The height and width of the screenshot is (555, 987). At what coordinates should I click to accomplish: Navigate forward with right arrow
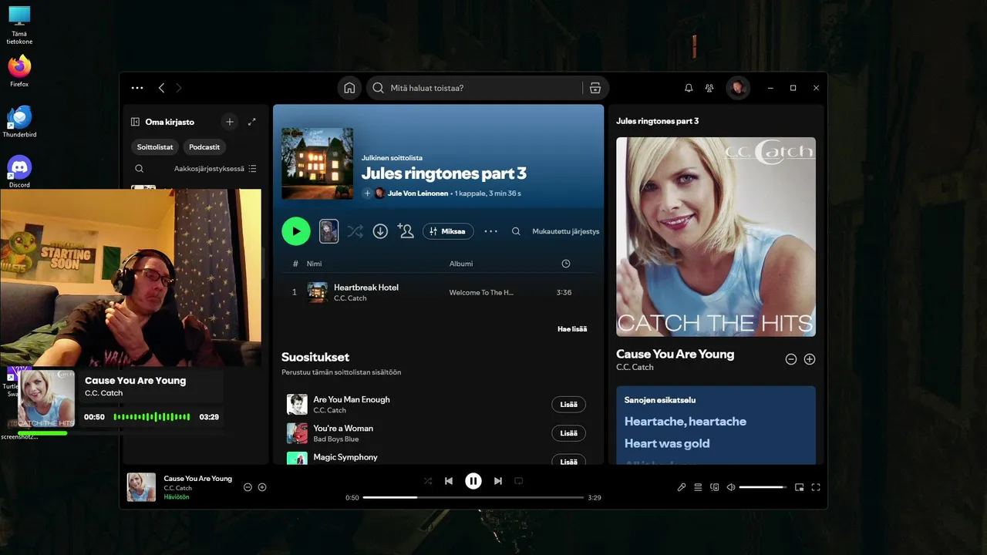click(x=179, y=88)
